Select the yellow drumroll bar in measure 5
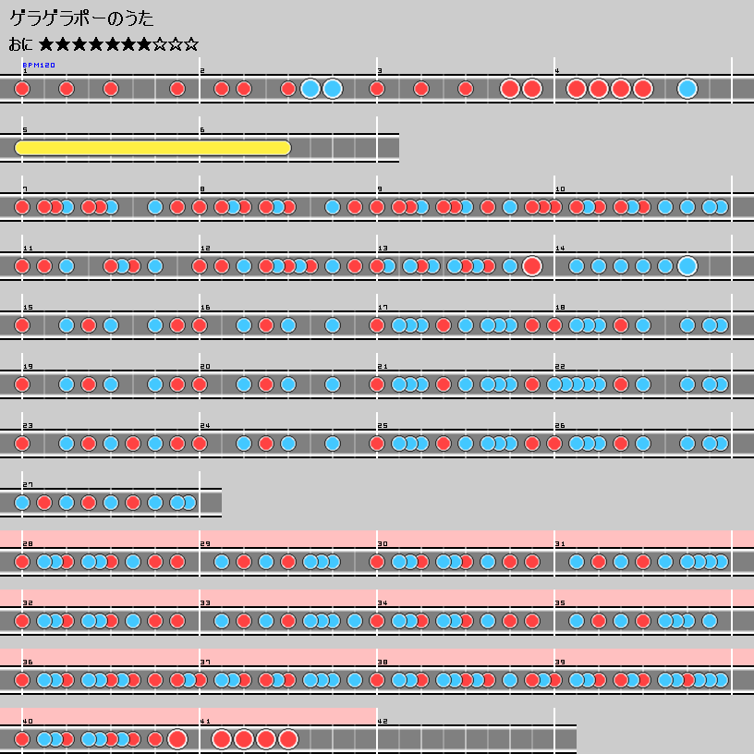 coord(152,148)
